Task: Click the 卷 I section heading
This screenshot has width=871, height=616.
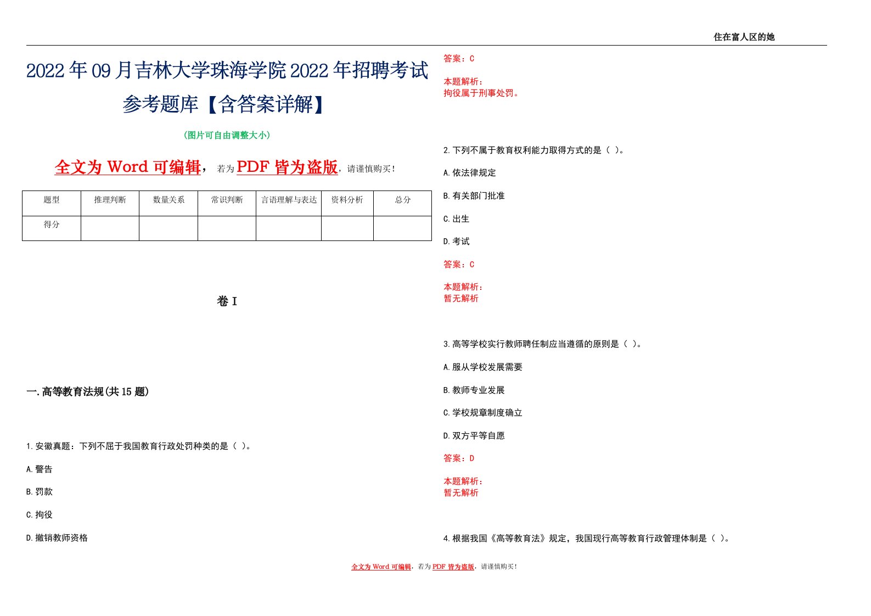Action: click(227, 301)
